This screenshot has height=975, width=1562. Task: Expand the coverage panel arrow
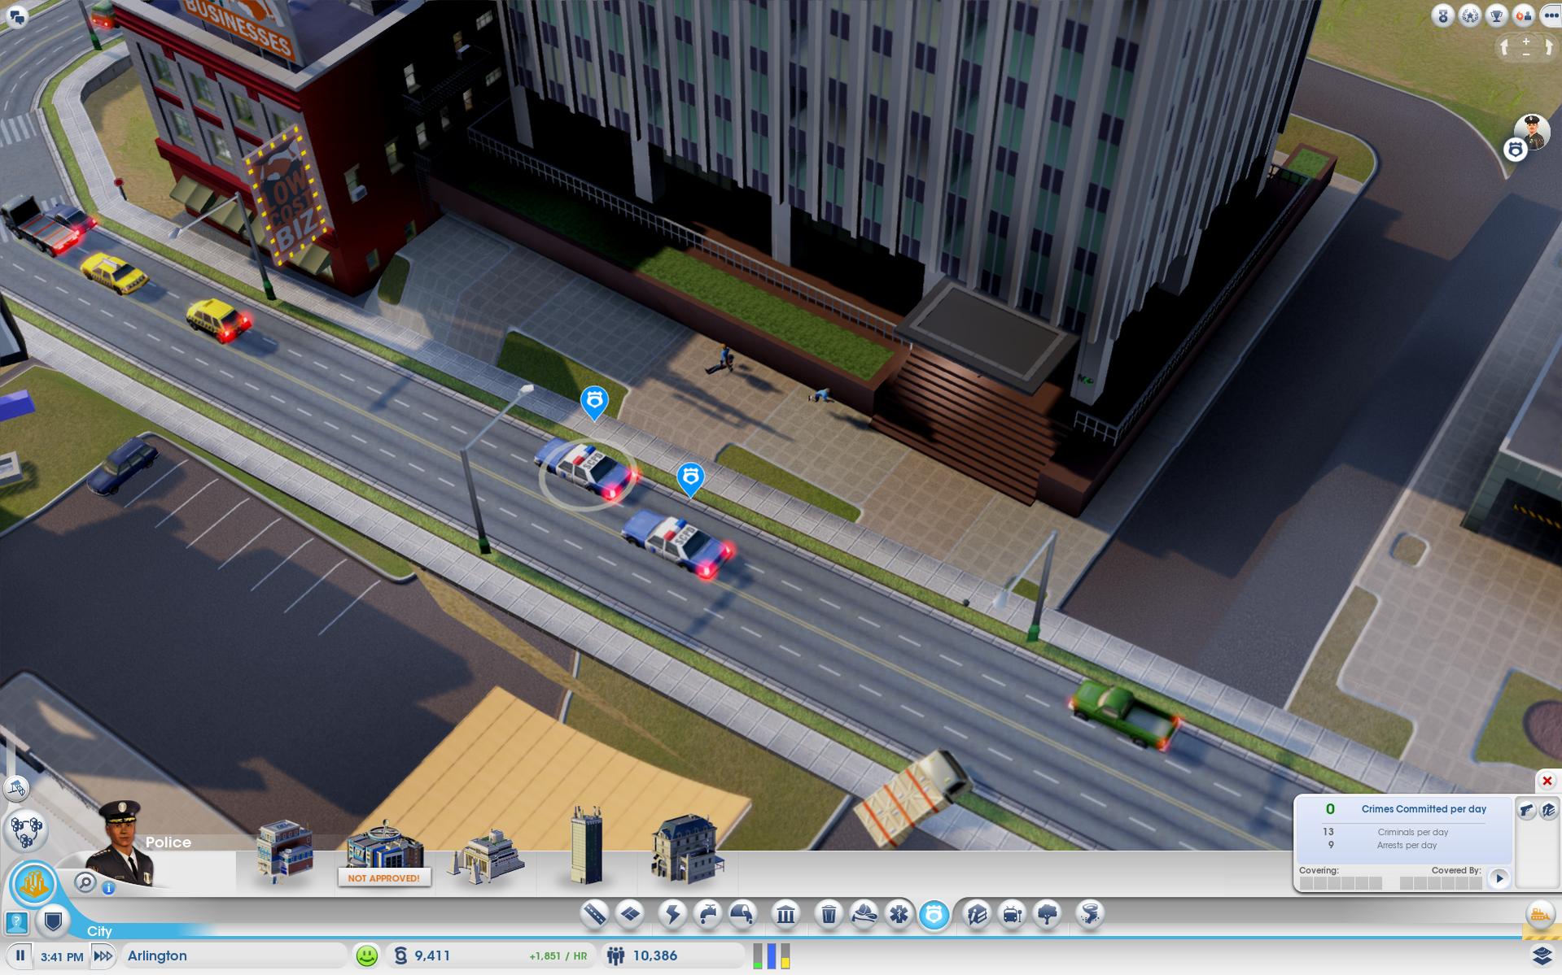[1499, 878]
